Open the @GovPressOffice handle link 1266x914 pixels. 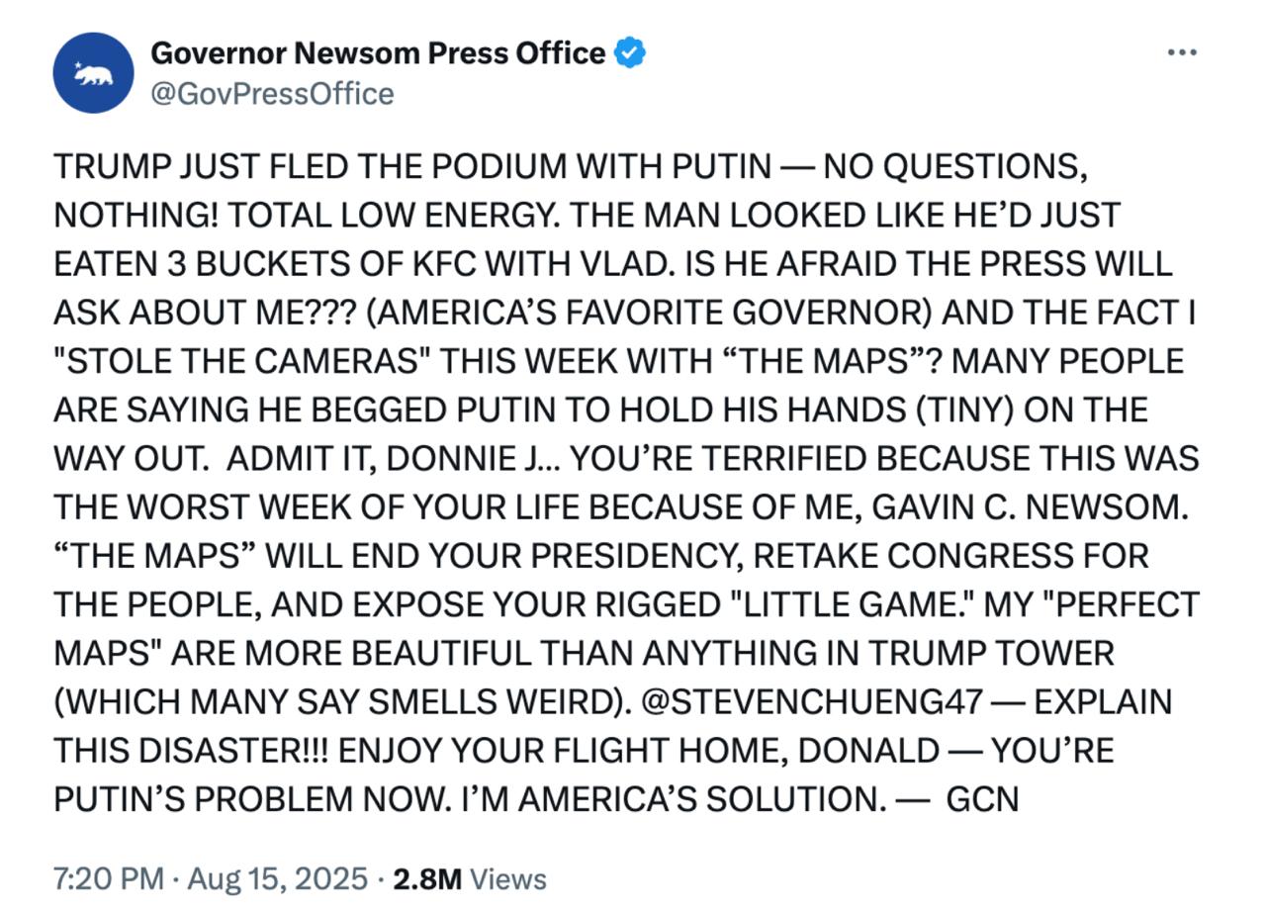pyautogui.click(x=272, y=94)
